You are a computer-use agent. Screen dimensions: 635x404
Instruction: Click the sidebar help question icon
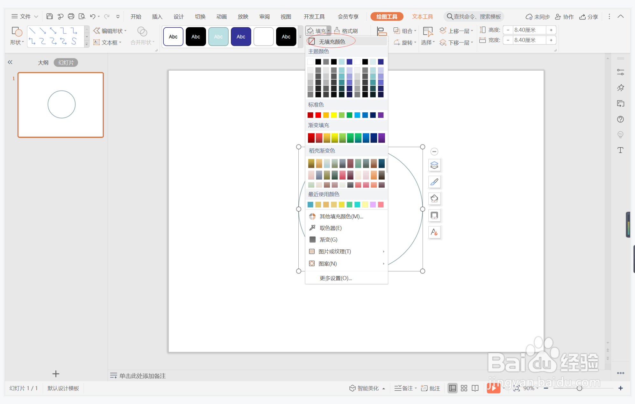click(620, 119)
